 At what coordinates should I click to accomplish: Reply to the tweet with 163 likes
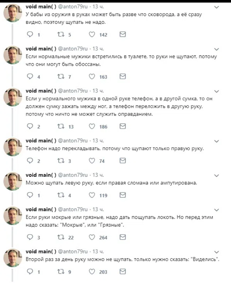coord(30,76)
